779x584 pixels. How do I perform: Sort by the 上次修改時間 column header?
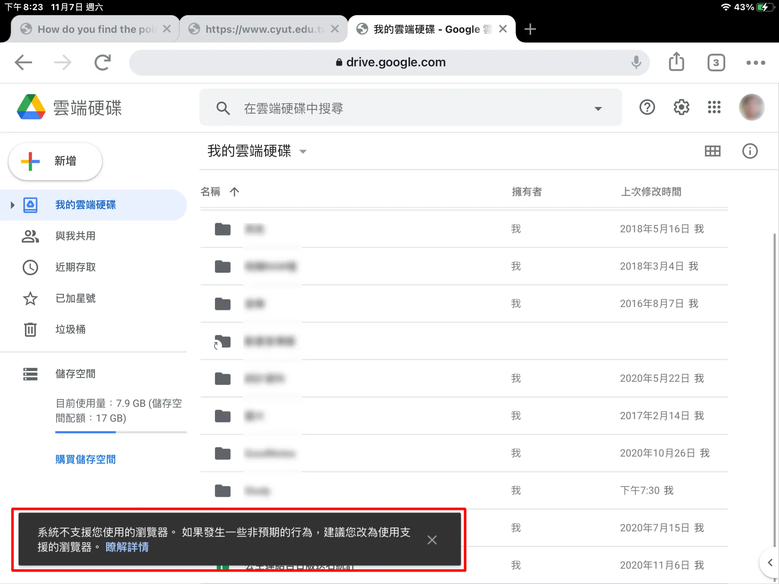651,191
